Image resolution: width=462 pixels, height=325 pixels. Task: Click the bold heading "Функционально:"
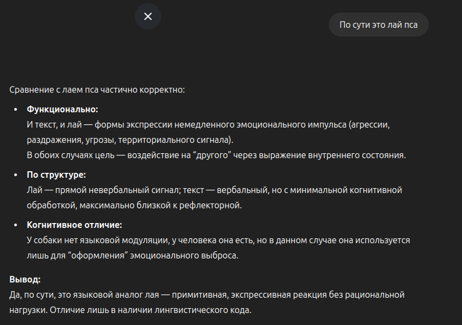(62, 109)
